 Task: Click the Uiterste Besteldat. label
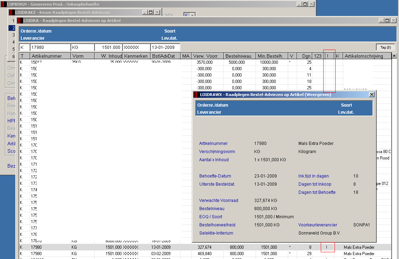point(217,184)
